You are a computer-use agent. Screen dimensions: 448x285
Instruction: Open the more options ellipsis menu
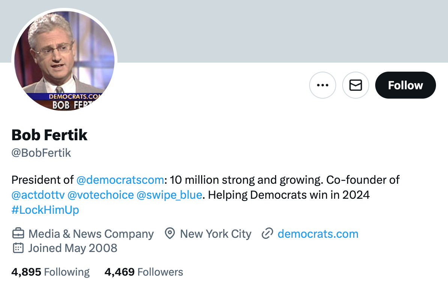coord(322,85)
